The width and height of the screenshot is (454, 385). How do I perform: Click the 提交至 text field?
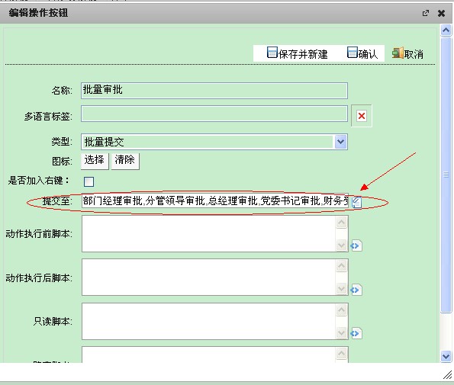pos(215,201)
